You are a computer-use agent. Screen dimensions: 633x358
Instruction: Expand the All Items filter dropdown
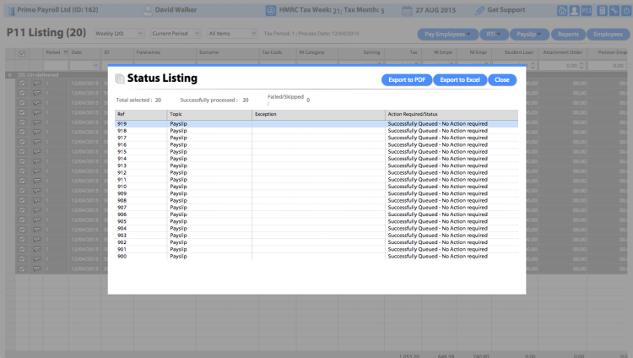point(232,34)
